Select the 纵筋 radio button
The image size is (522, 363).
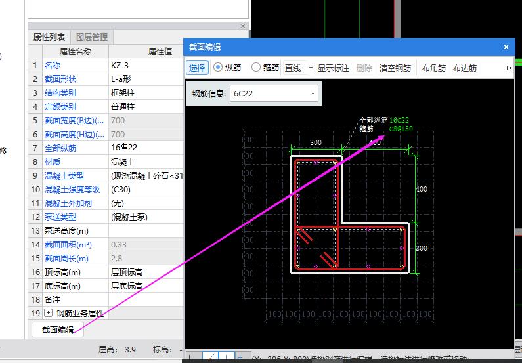(218, 67)
